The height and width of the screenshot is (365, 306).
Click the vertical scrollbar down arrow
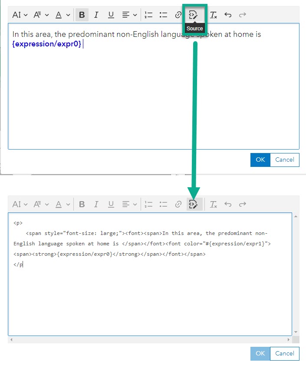click(x=296, y=332)
